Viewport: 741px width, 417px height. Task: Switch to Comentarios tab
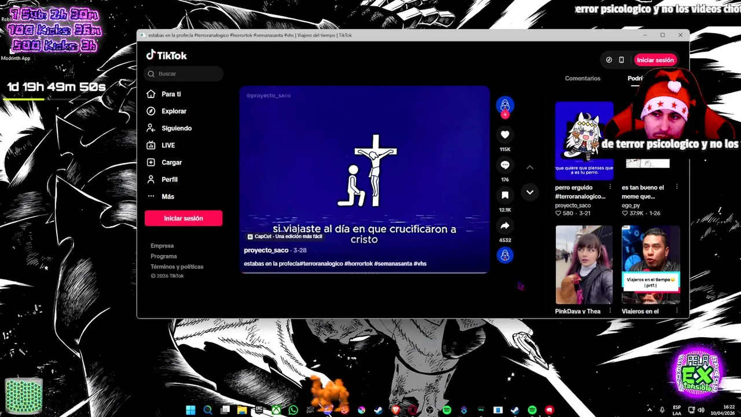(582, 78)
